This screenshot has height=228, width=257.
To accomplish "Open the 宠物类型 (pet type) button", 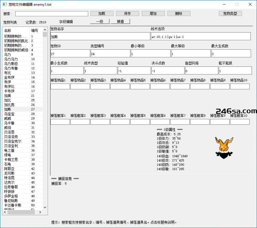I will point(230,13).
